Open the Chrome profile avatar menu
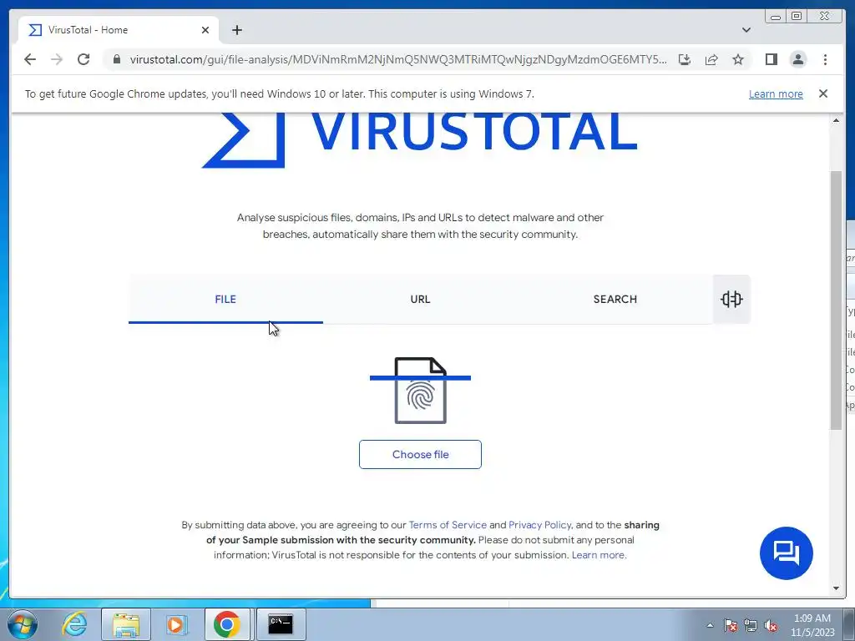Viewport: 855px width, 641px height. [797, 59]
